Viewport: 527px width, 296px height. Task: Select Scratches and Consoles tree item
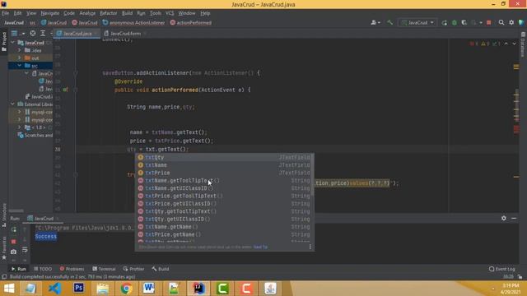coord(35,135)
